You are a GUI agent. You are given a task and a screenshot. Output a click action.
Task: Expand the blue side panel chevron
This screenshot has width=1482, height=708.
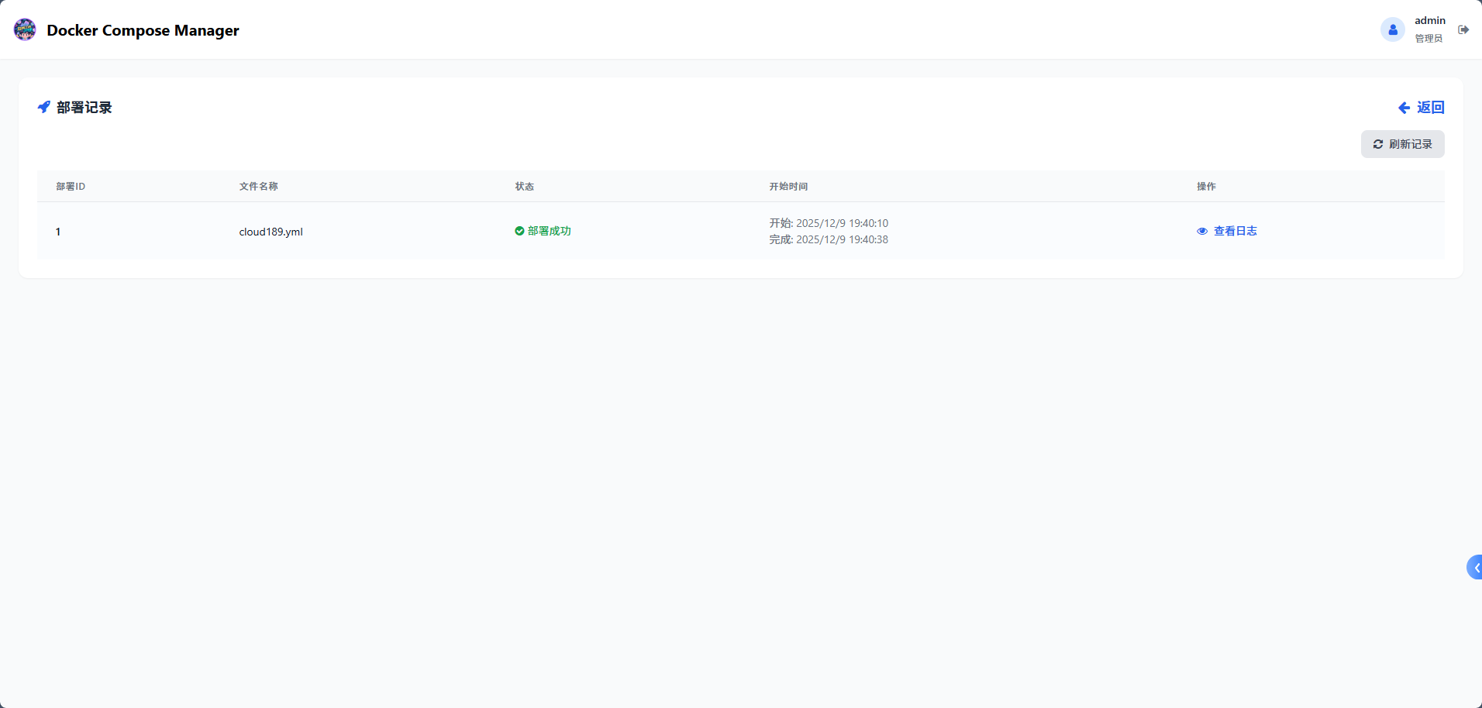pyautogui.click(x=1475, y=567)
